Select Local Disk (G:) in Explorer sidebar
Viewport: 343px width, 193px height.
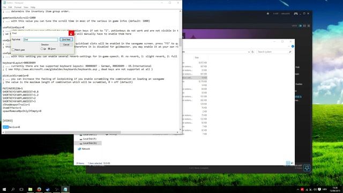(88, 143)
